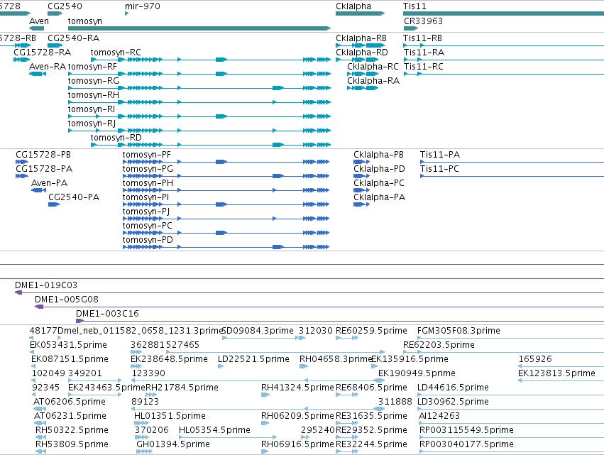Select EST RH53809.5prime
The width and height of the screenshot is (604, 455).
pyautogui.click(x=72, y=444)
